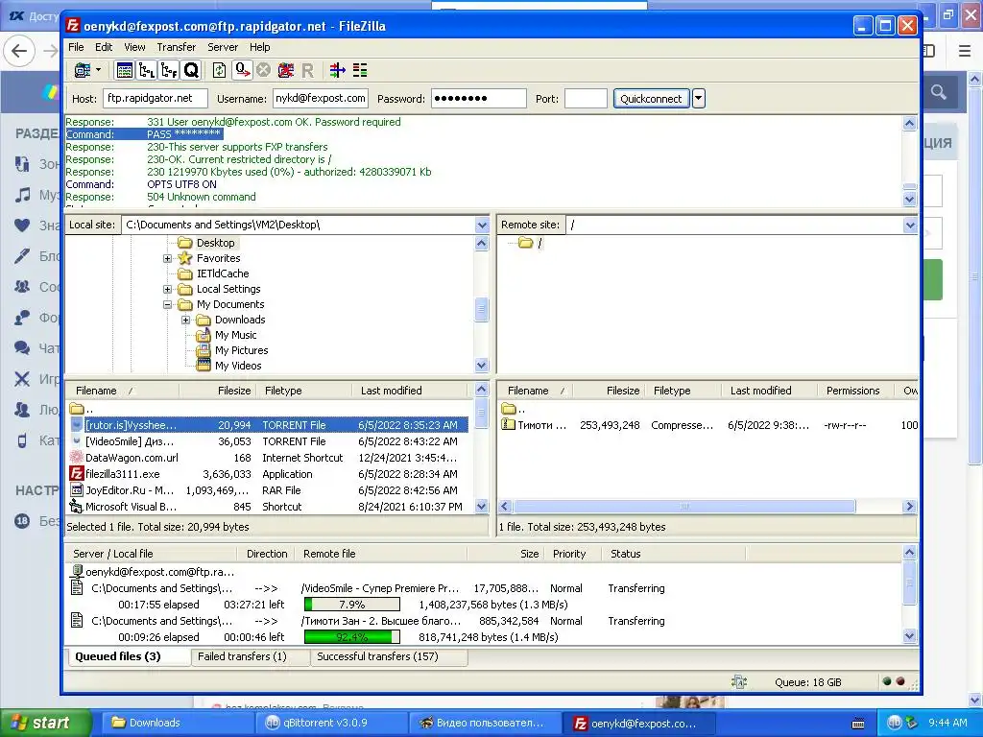
Task: Toggle directory comparison
Action: click(360, 70)
